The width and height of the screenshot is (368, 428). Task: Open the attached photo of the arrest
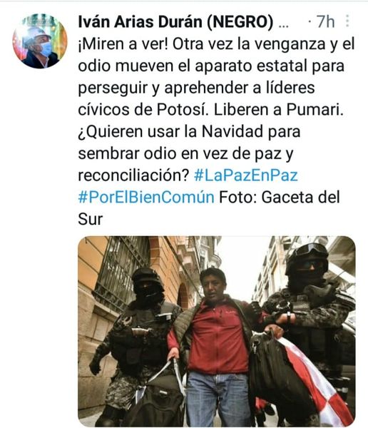[x=217, y=331]
